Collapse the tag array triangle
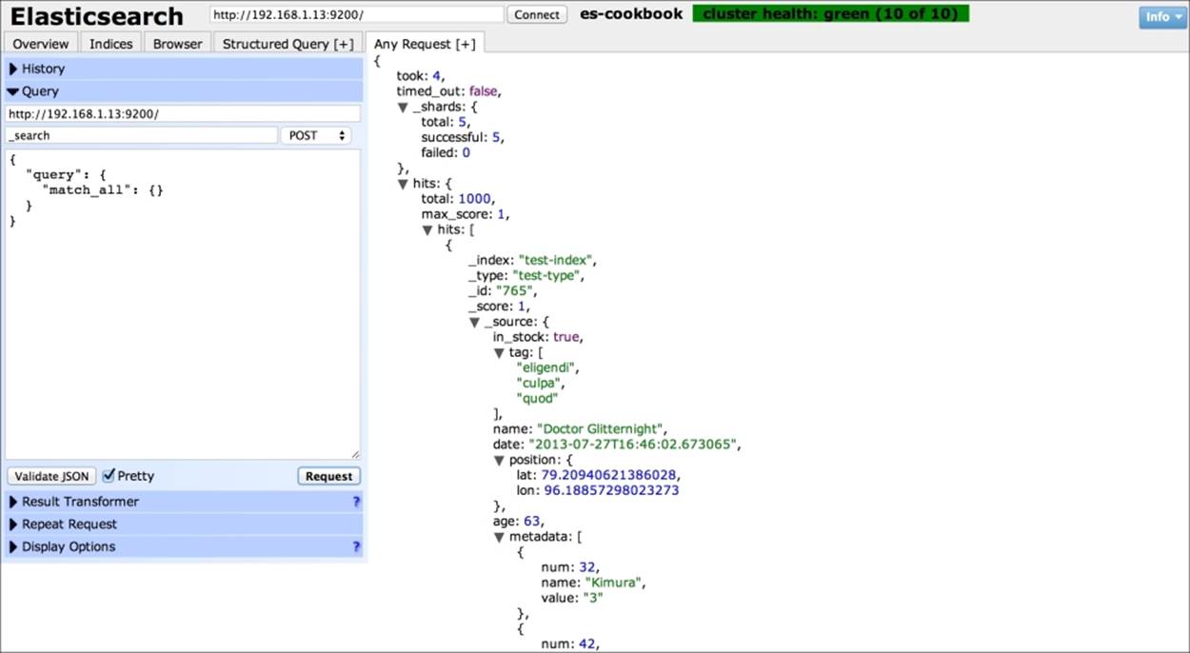1190x653 pixels. click(x=499, y=353)
